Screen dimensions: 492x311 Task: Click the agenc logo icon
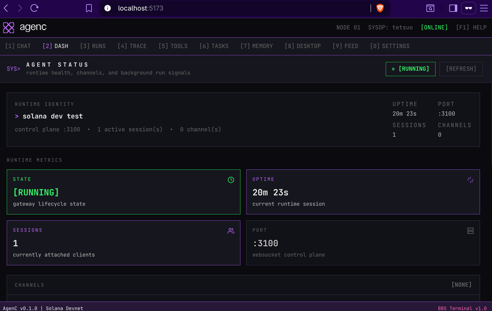[9, 27]
